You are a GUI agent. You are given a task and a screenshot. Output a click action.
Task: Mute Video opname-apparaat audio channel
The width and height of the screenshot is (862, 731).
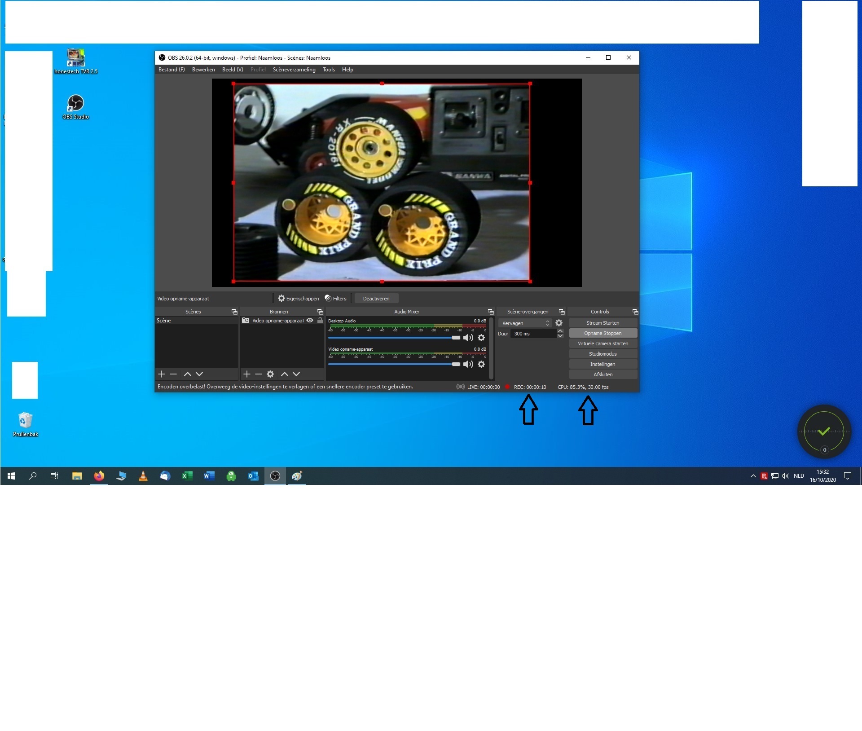468,364
